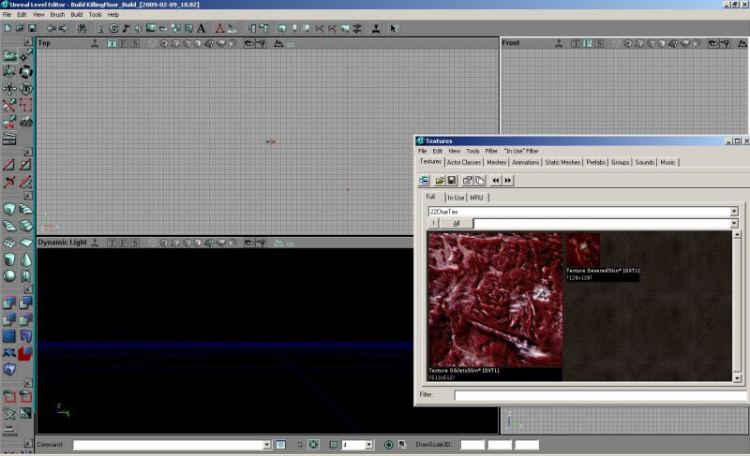This screenshot has height=456, width=750.
Task: Click Add Static Mesh icon
Action: (x=26, y=336)
